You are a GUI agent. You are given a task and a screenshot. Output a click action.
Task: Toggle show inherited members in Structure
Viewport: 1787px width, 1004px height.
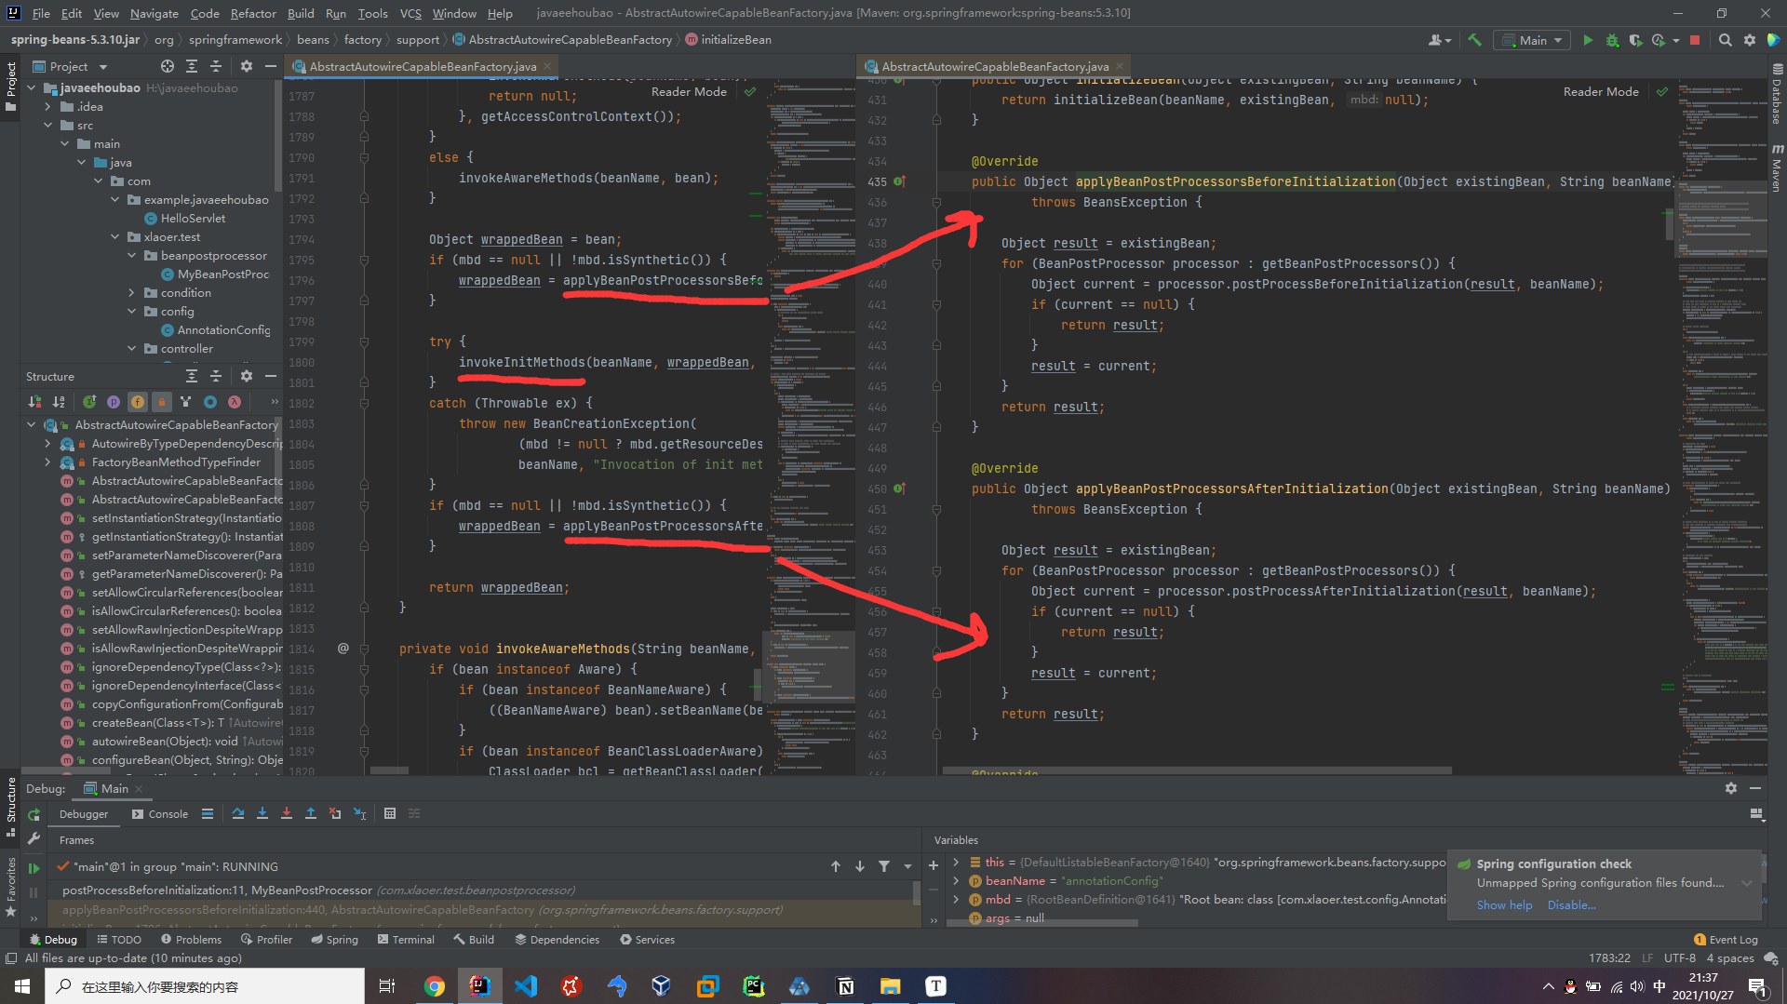pyautogui.click(x=89, y=402)
